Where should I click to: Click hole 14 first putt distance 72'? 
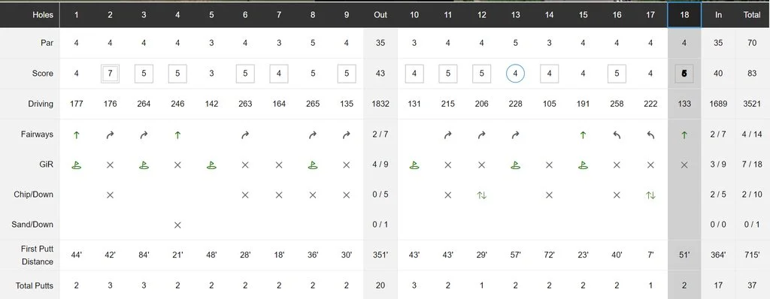coord(549,255)
